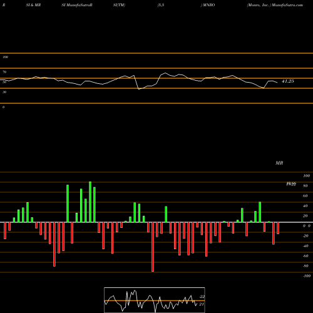The image size is (313, 313).
Task: Click the 70 level label on RSI axis
Action: (4, 72)
